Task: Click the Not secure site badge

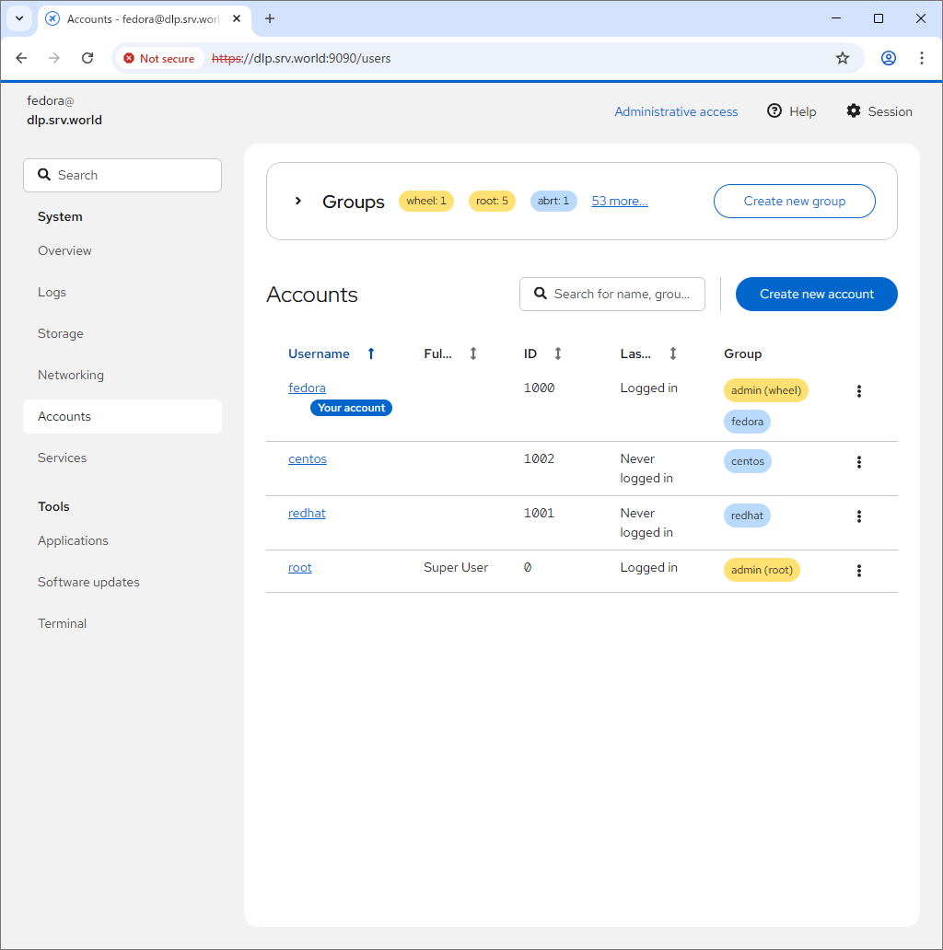Action: (159, 58)
